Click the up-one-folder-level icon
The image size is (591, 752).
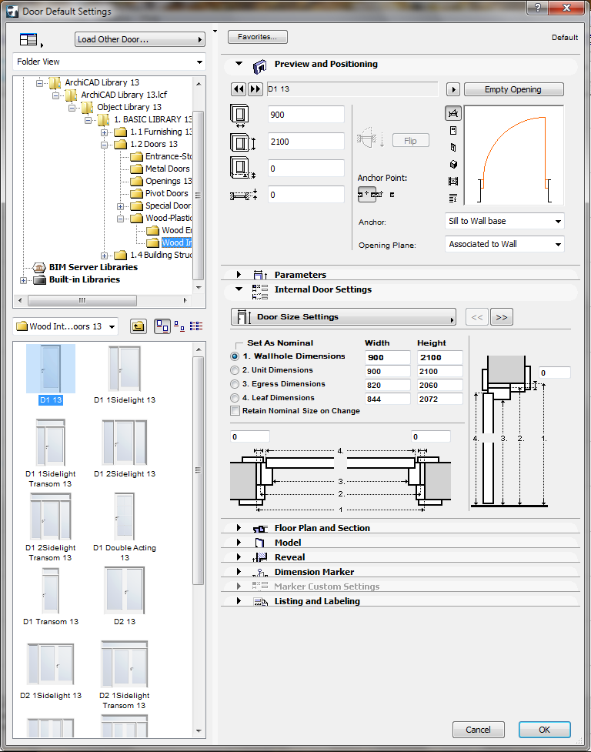click(x=137, y=326)
